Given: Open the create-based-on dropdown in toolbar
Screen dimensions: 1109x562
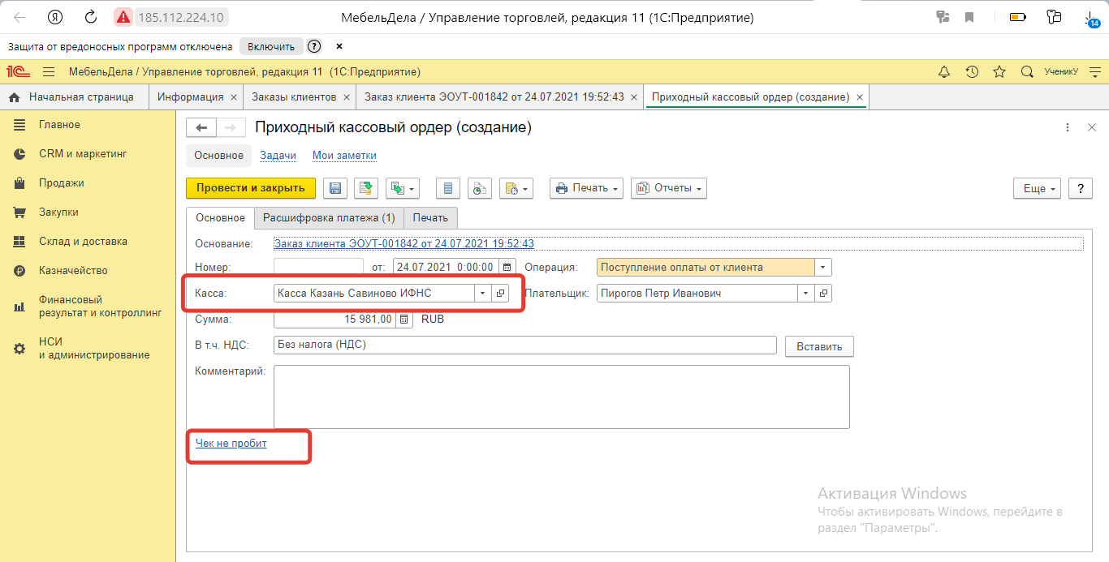Looking at the screenshot, I should pos(402,188).
